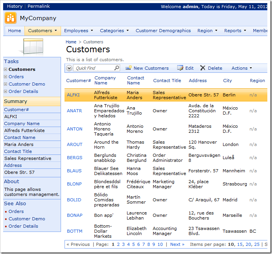Click the New Customers icon

(x=129, y=68)
